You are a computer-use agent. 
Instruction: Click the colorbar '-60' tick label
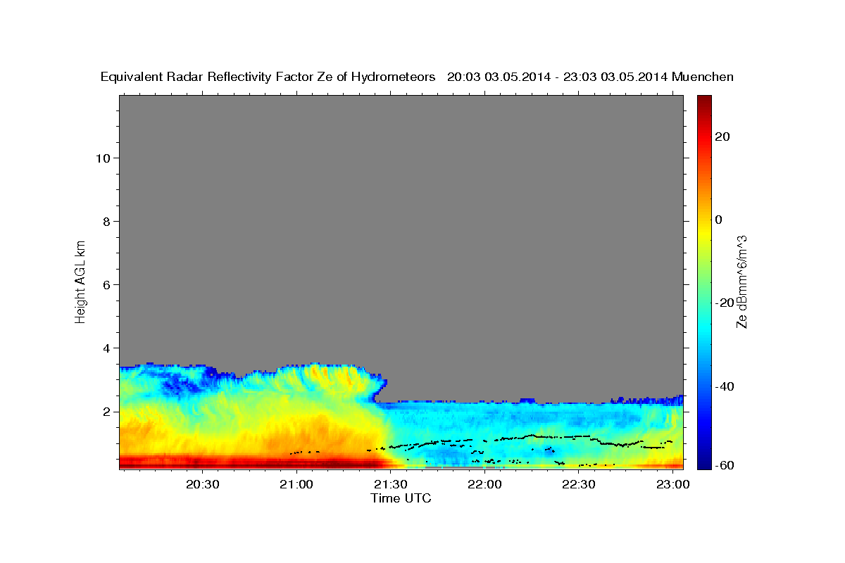click(x=725, y=465)
